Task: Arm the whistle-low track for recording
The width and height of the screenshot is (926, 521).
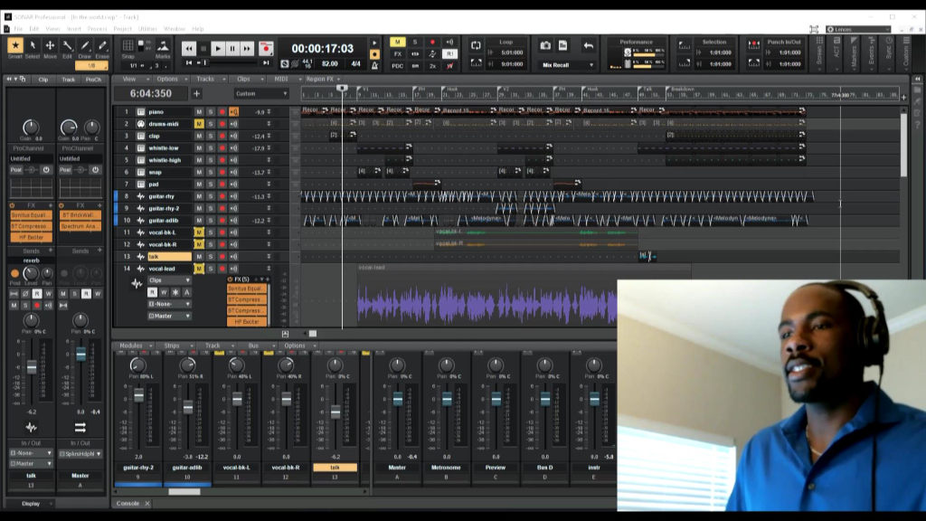Action: click(222, 148)
